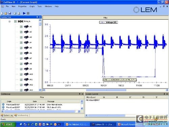This screenshot has height=127, width=169.
Task: Open the Graph menu
Action: [x=32, y=6]
